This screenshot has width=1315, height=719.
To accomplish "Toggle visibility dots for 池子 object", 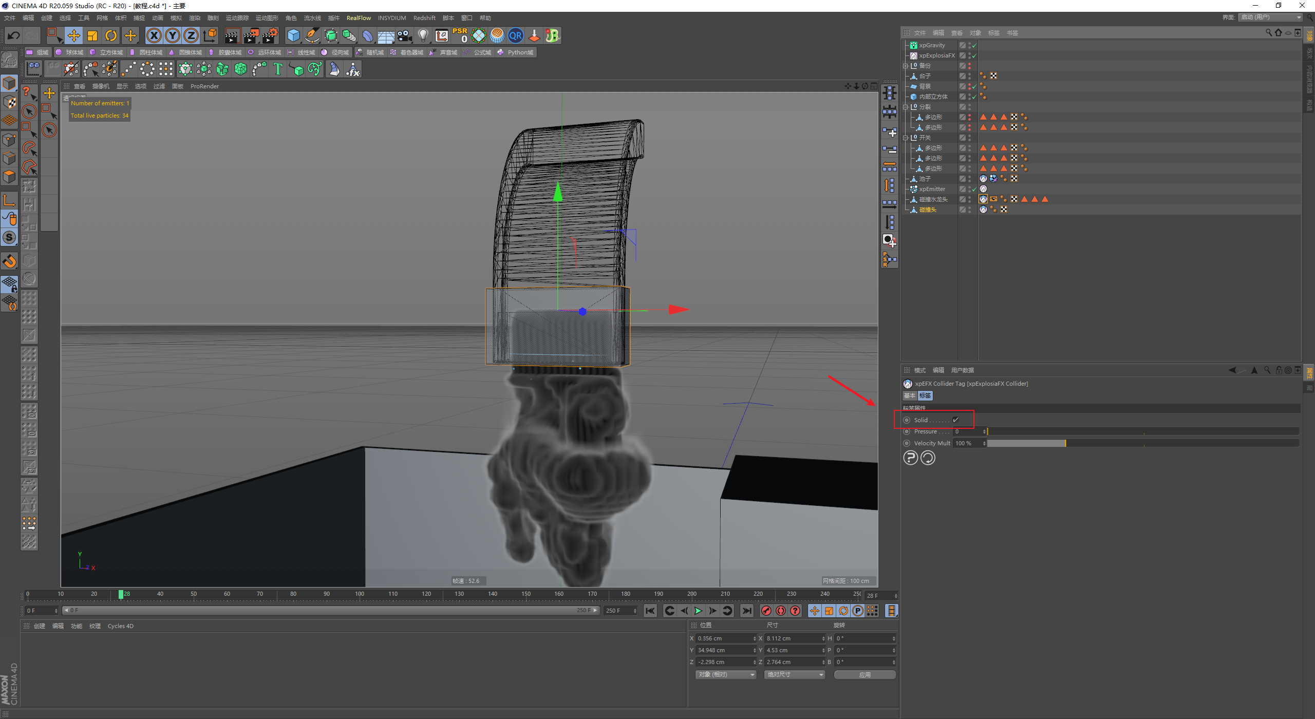I will 969,179.
